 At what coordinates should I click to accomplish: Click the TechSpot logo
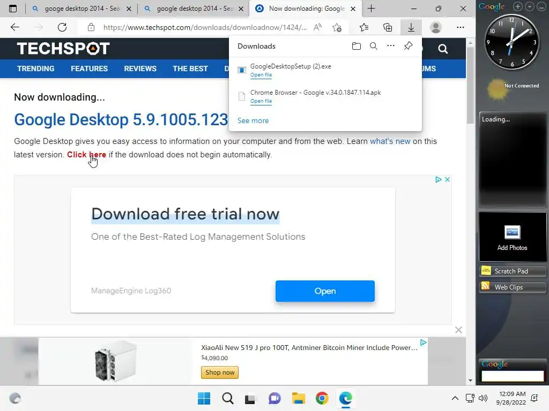pos(63,49)
